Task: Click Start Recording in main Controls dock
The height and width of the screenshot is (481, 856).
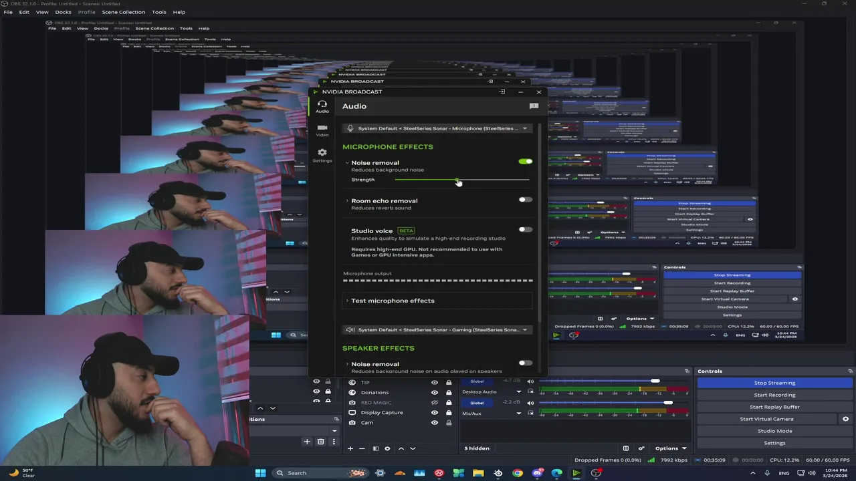Action: pos(774,395)
